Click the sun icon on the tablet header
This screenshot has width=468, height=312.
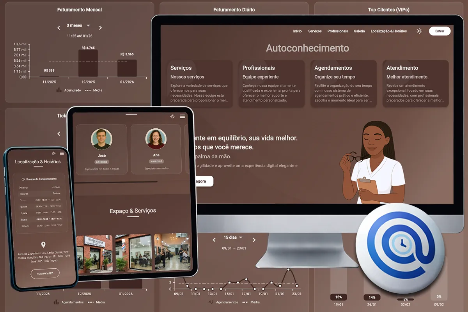point(172,116)
